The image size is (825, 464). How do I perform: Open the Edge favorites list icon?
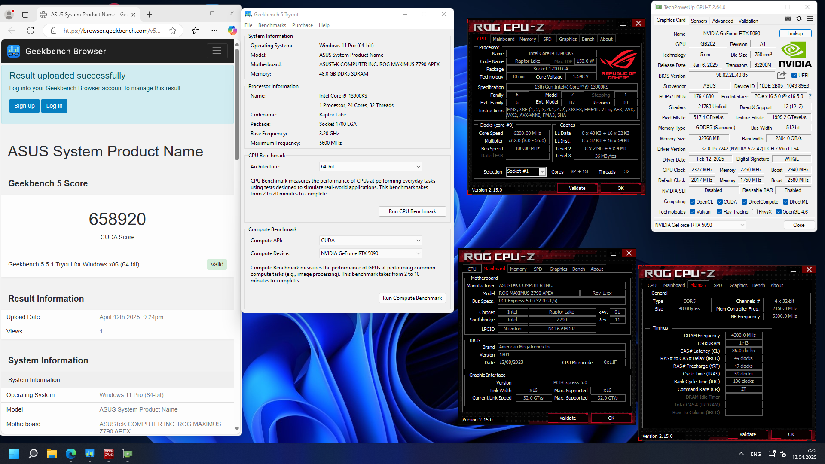tap(196, 31)
